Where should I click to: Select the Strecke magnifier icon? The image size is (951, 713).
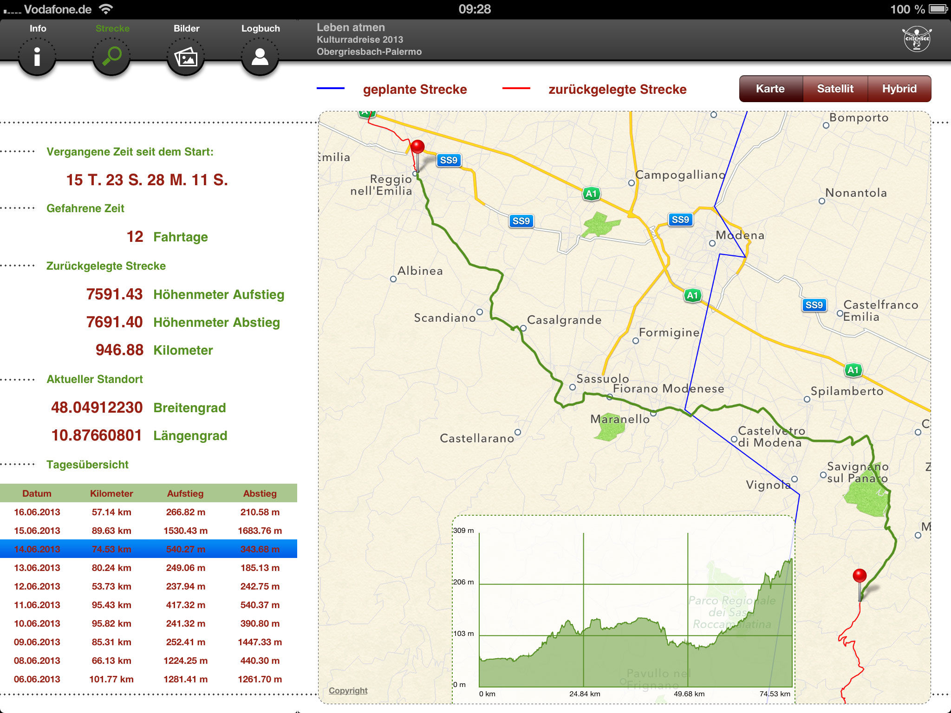(x=111, y=57)
